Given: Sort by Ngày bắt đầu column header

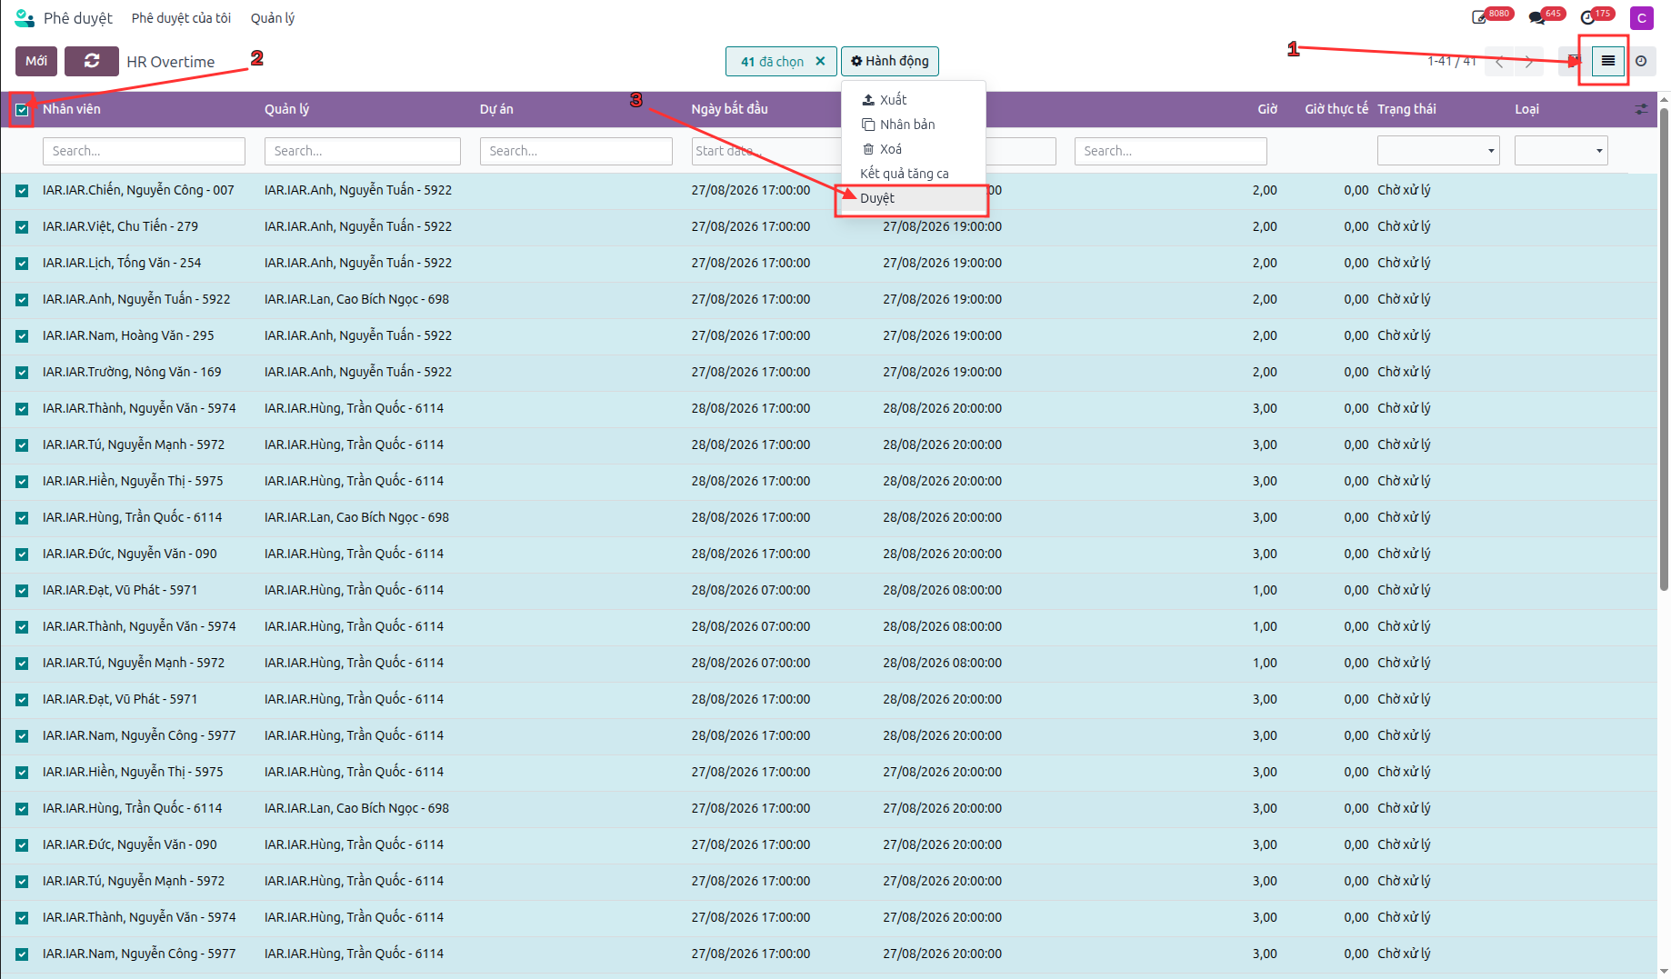Looking at the screenshot, I should [729, 109].
